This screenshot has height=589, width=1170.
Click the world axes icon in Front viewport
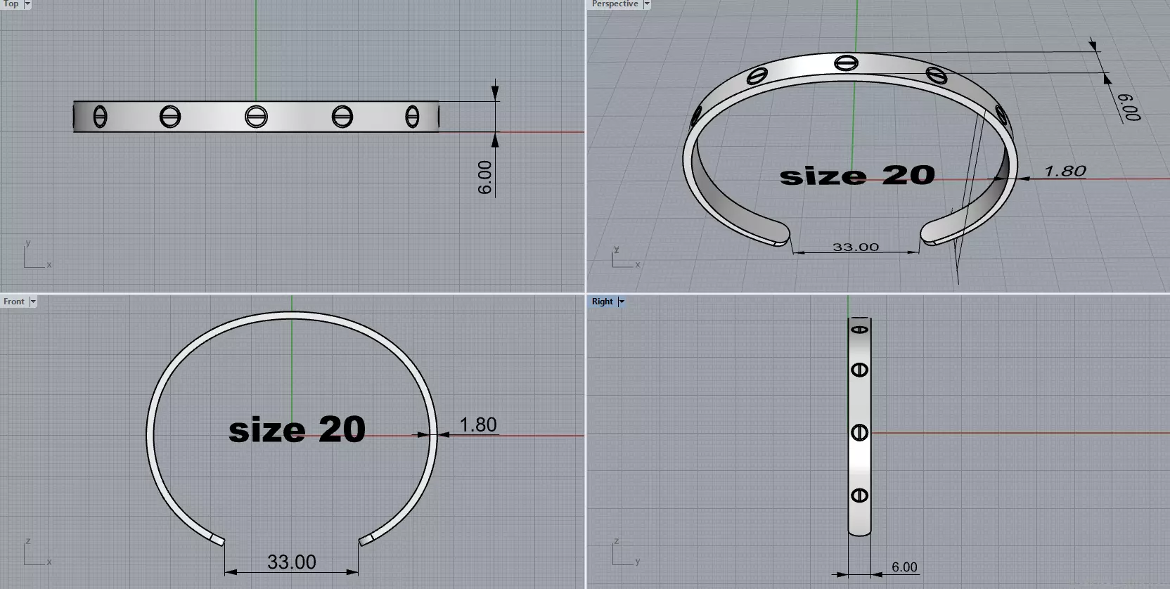pyautogui.click(x=37, y=552)
